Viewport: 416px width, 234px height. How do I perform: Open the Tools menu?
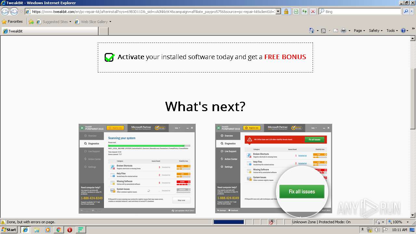pos(392,31)
